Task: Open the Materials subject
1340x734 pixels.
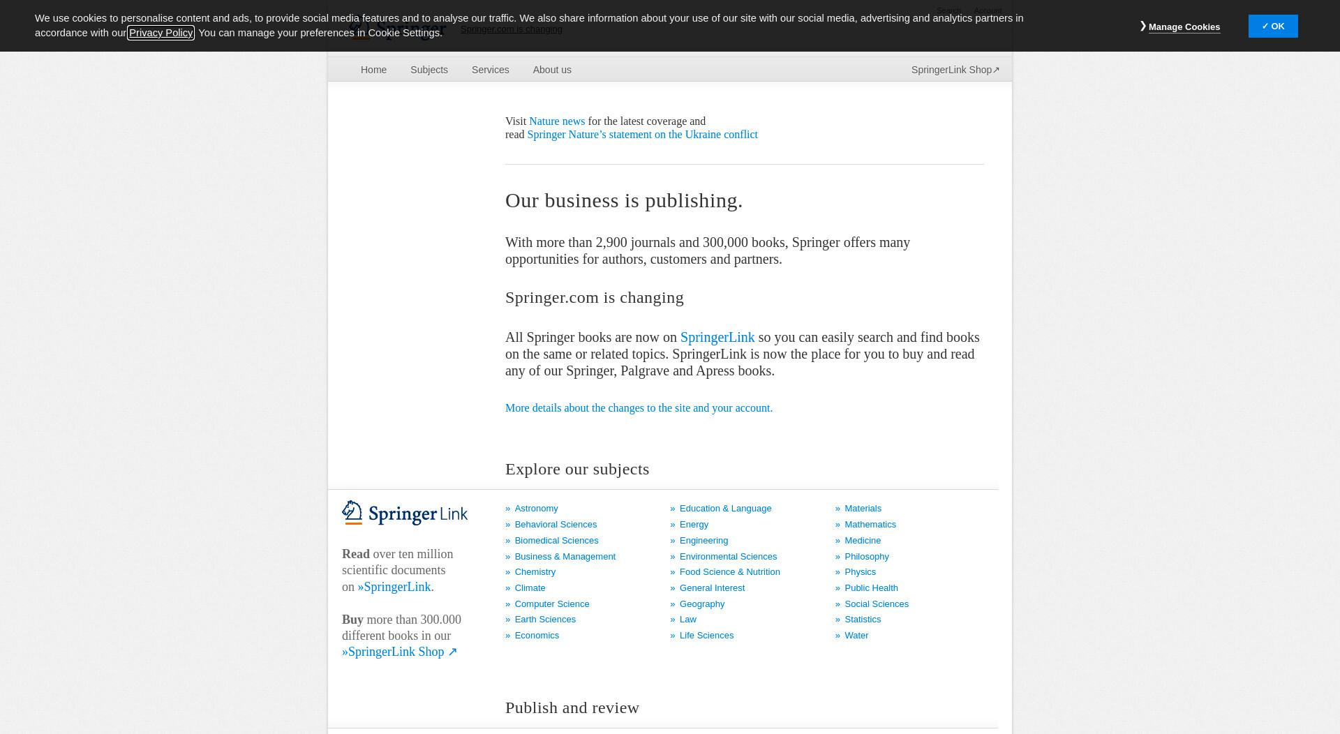Action: pyautogui.click(x=863, y=509)
